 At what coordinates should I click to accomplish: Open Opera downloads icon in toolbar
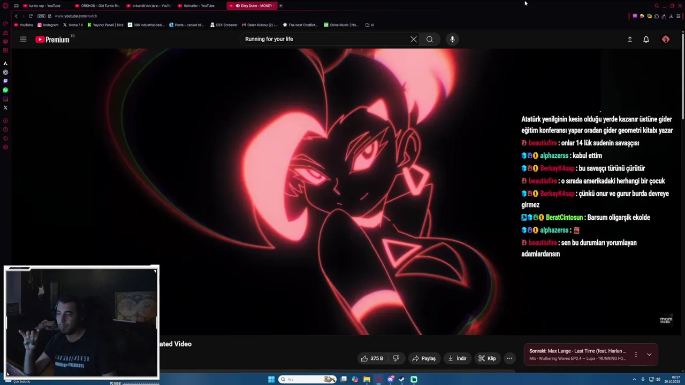(671, 16)
